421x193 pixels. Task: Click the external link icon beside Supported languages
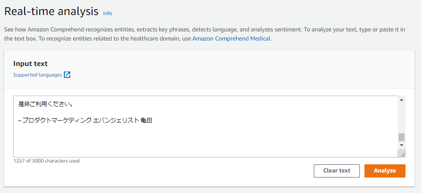[67, 75]
